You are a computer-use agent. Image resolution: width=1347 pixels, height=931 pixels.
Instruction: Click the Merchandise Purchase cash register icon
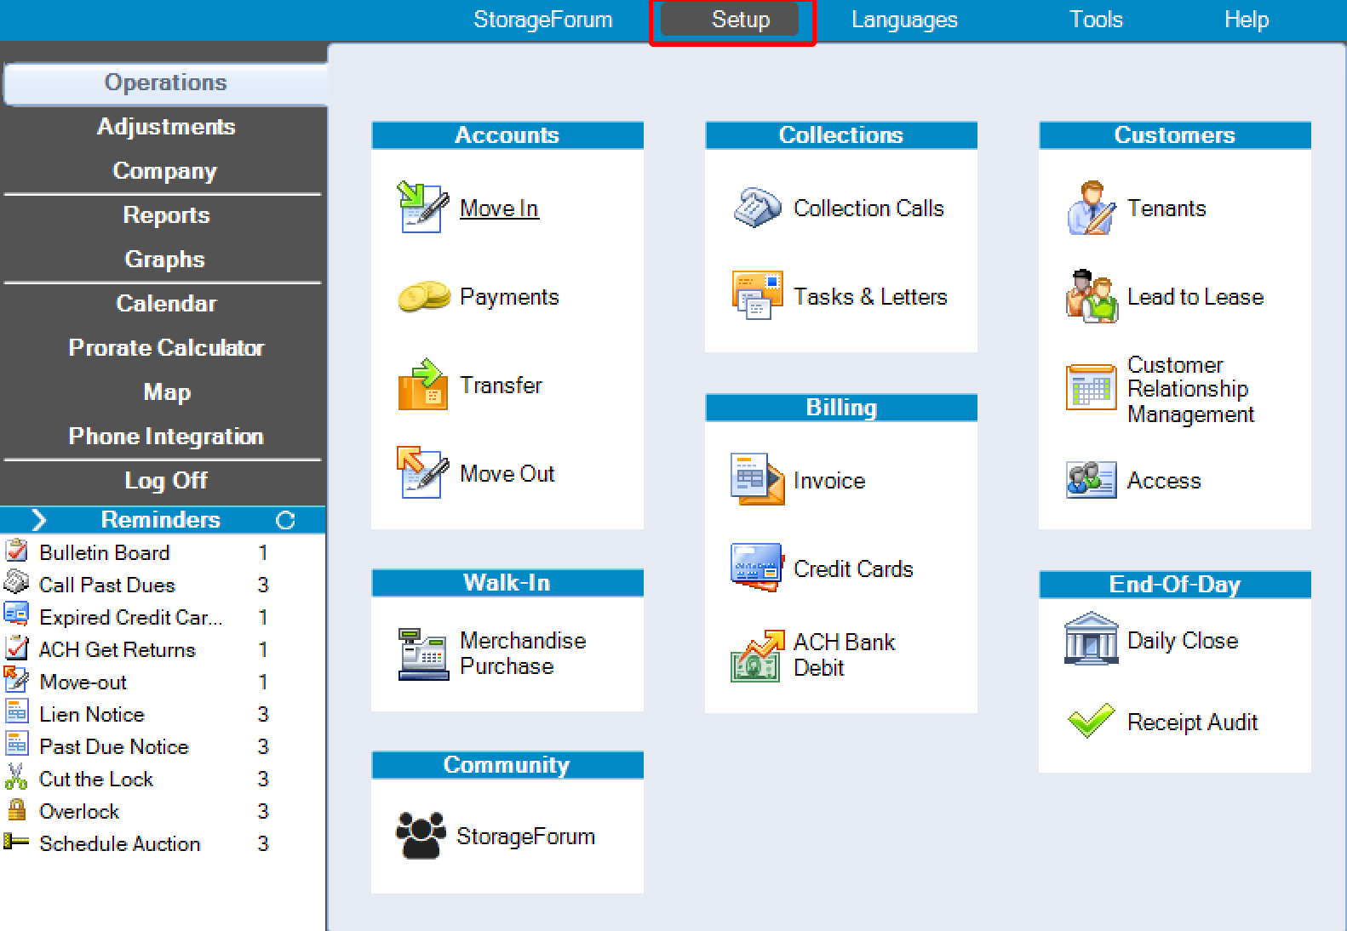click(423, 654)
